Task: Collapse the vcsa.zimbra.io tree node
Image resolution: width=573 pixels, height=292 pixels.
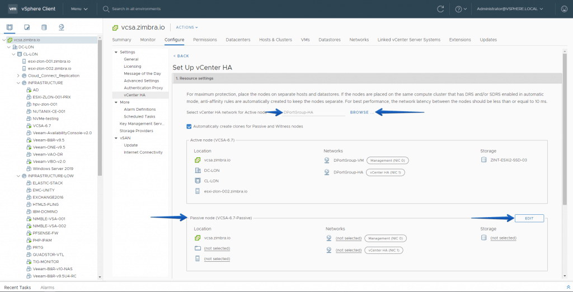Action: click(4, 40)
